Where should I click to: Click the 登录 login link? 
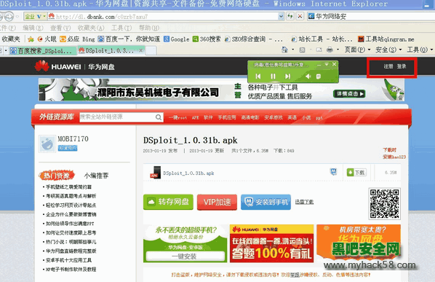pos(401,66)
